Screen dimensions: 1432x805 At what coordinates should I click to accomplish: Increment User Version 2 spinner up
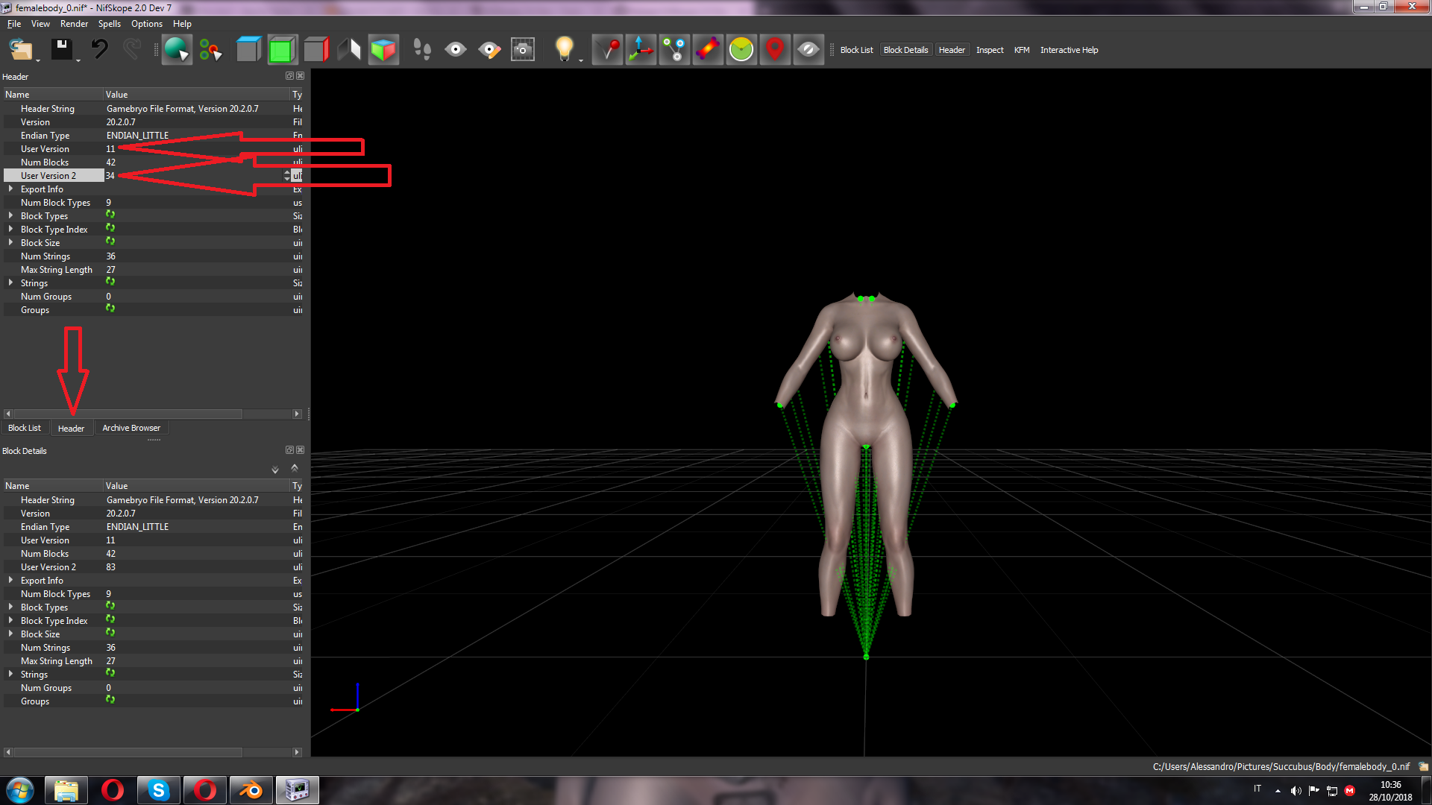pos(287,173)
